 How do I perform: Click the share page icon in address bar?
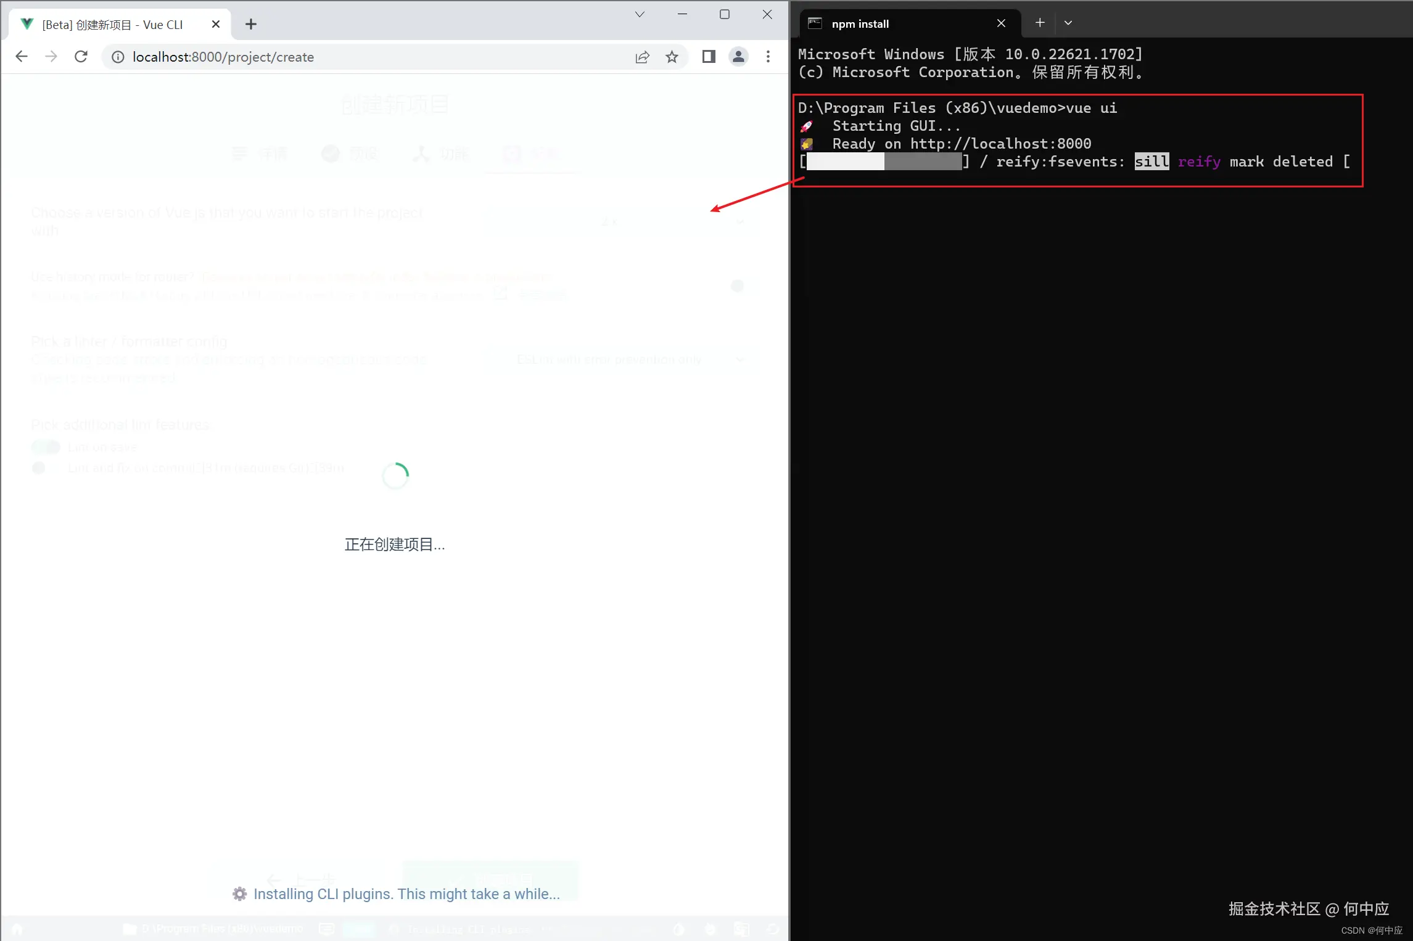tap(642, 57)
